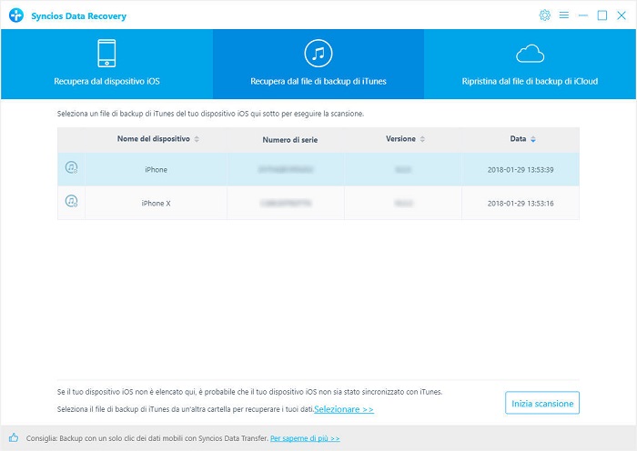The width and height of the screenshot is (637, 451).
Task: Switch to Recupera dal file di backup di iTunes tab
Action: [318, 65]
